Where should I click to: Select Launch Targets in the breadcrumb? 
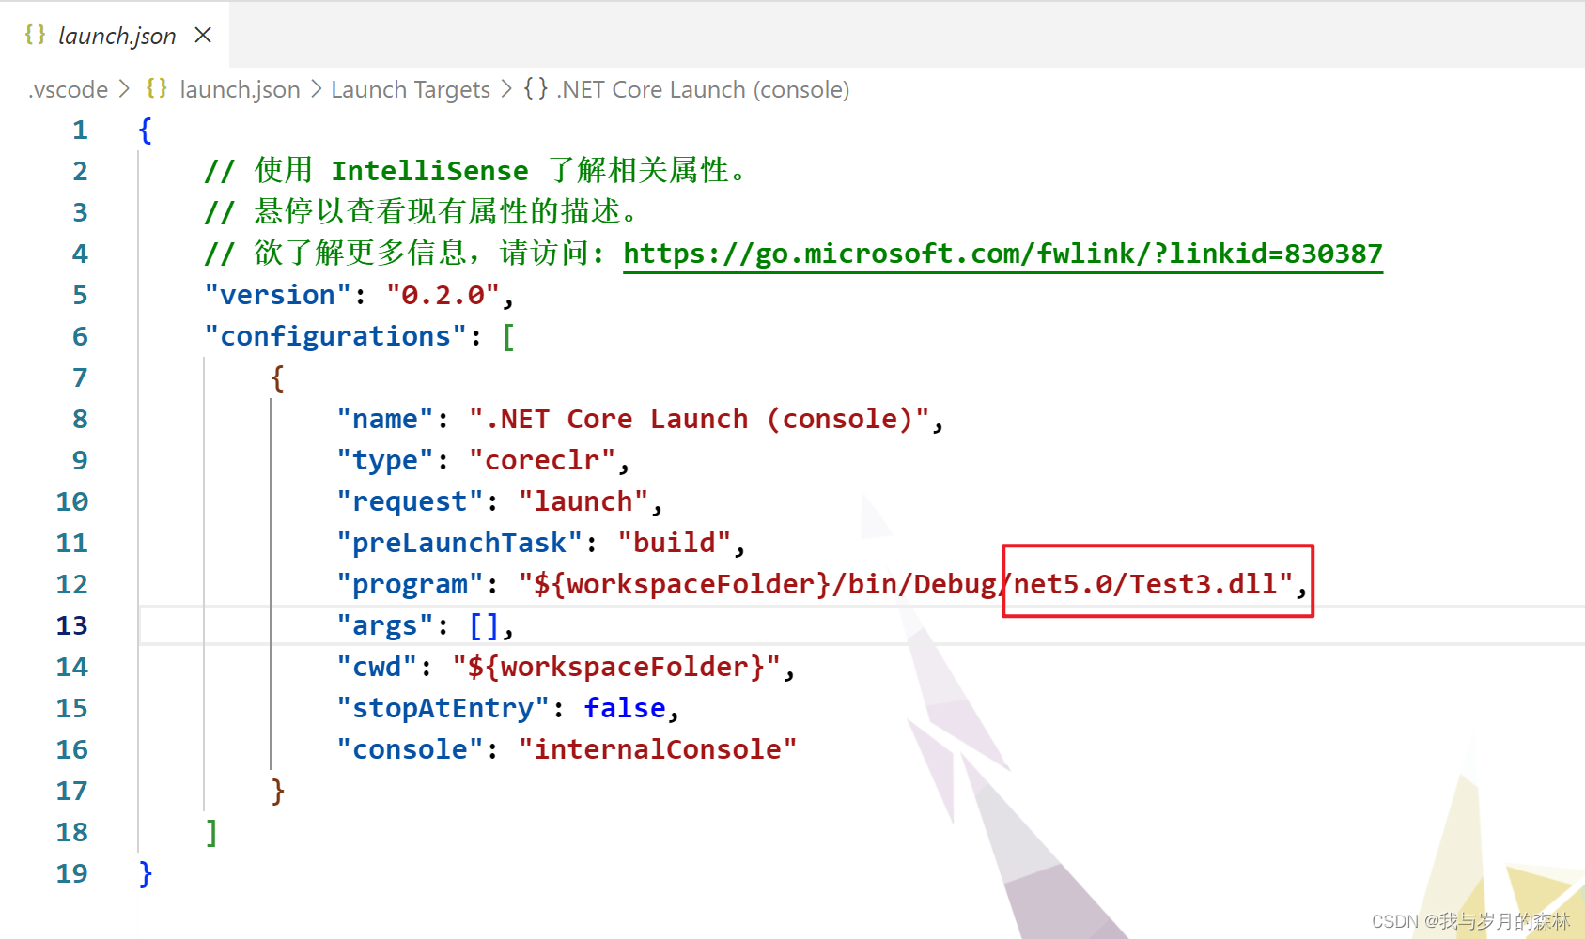pyautogui.click(x=411, y=88)
